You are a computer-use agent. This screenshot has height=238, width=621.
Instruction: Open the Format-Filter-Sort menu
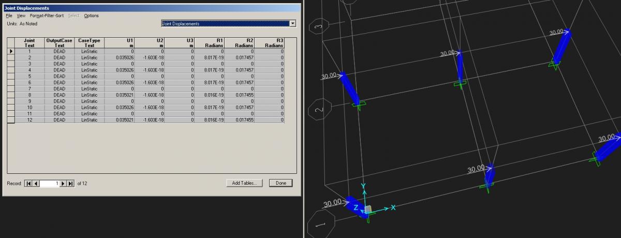click(x=47, y=16)
